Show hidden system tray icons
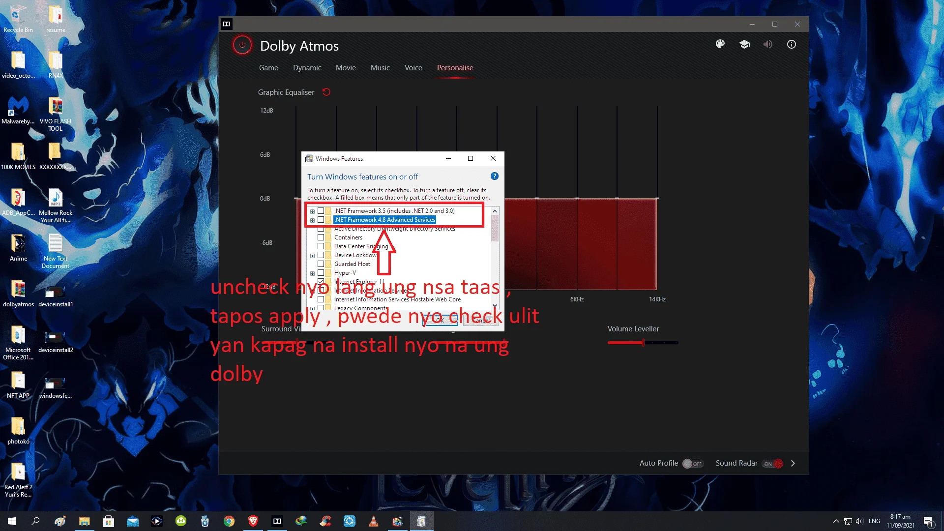 tap(836, 521)
